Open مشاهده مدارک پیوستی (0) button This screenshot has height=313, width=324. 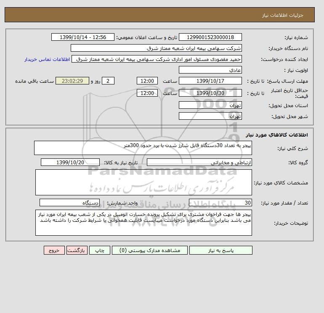pos(150,250)
